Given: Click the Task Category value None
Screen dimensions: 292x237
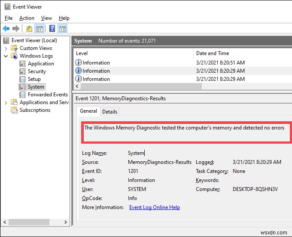Looking at the screenshot, I should coord(239,171).
